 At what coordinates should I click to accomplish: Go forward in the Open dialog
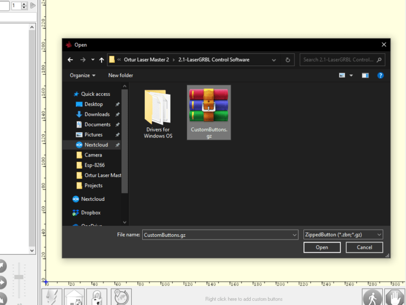click(83, 60)
